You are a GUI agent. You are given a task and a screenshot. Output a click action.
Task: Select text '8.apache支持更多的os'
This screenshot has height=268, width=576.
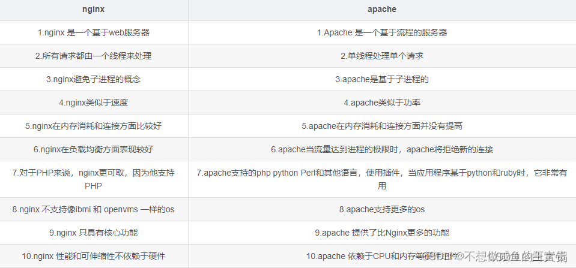tap(382, 209)
